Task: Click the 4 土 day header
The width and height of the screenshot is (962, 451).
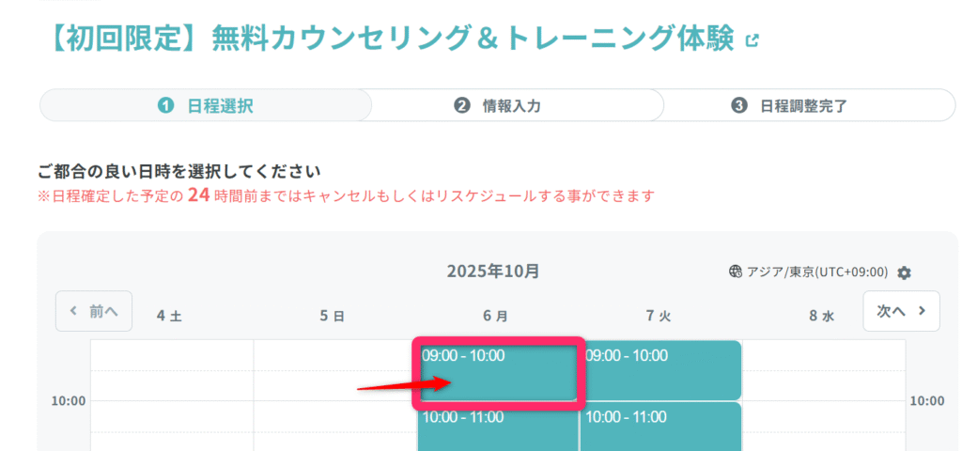Action: tap(169, 317)
